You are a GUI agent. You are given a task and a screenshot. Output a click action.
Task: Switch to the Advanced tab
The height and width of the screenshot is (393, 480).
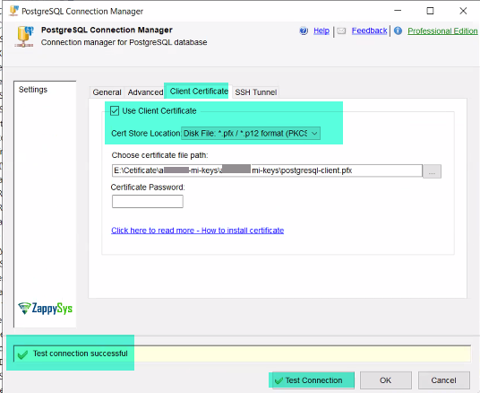pos(145,92)
